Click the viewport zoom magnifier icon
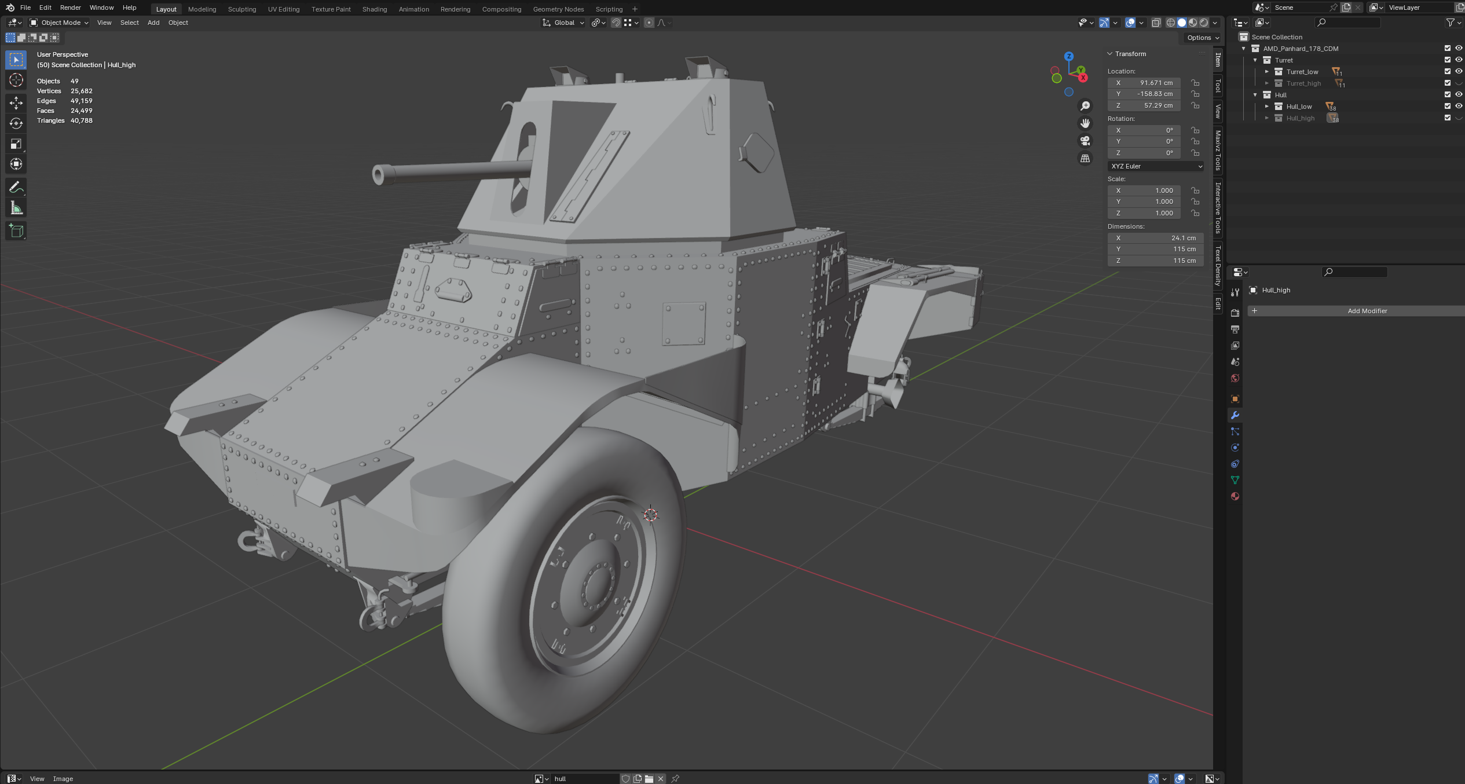The width and height of the screenshot is (1465, 784). click(x=1085, y=106)
